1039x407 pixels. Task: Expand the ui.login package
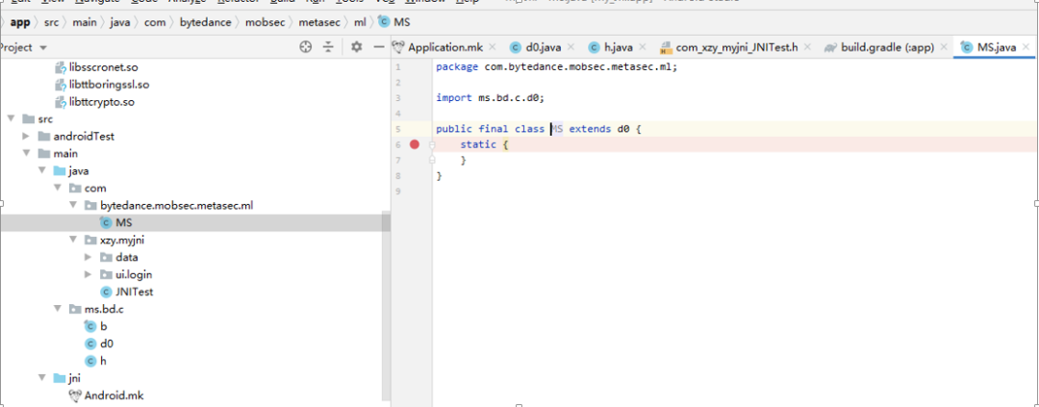(89, 274)
